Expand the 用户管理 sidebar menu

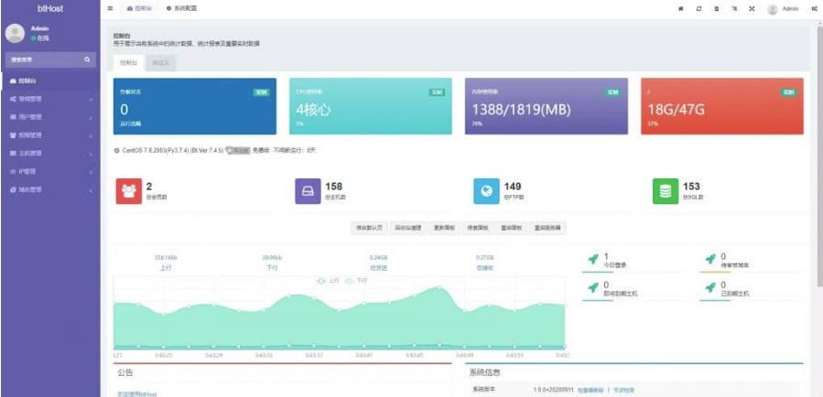[46, 117]
